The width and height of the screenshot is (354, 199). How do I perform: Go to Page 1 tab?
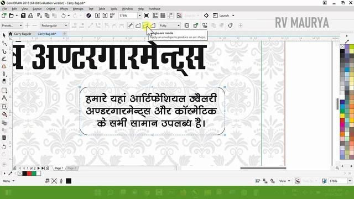(x=59, y=168)
